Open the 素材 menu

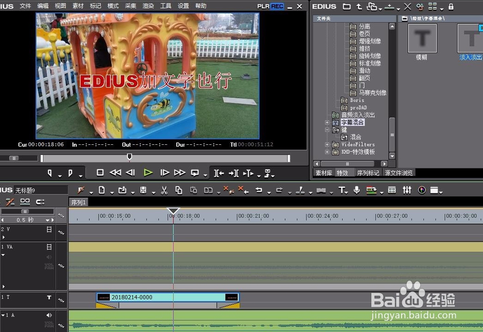coord(78,6)
